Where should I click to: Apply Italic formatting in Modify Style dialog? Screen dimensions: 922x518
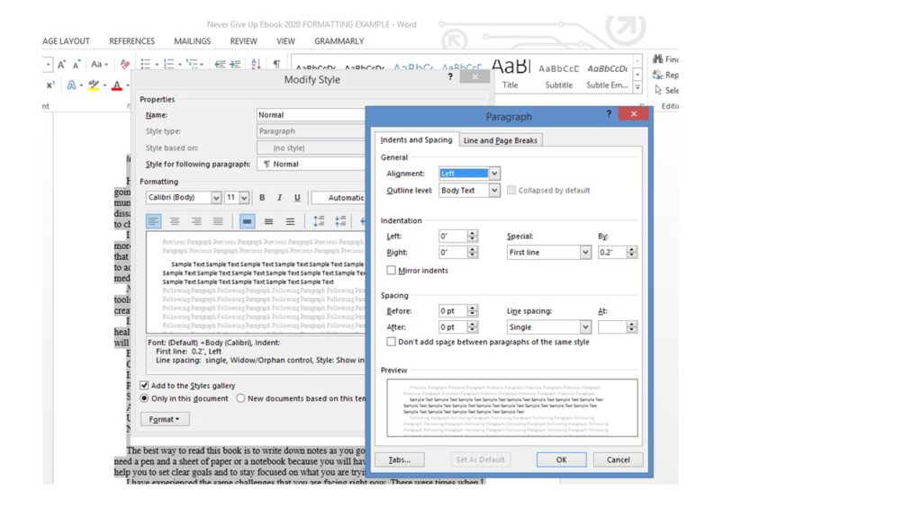click(279, 198)
